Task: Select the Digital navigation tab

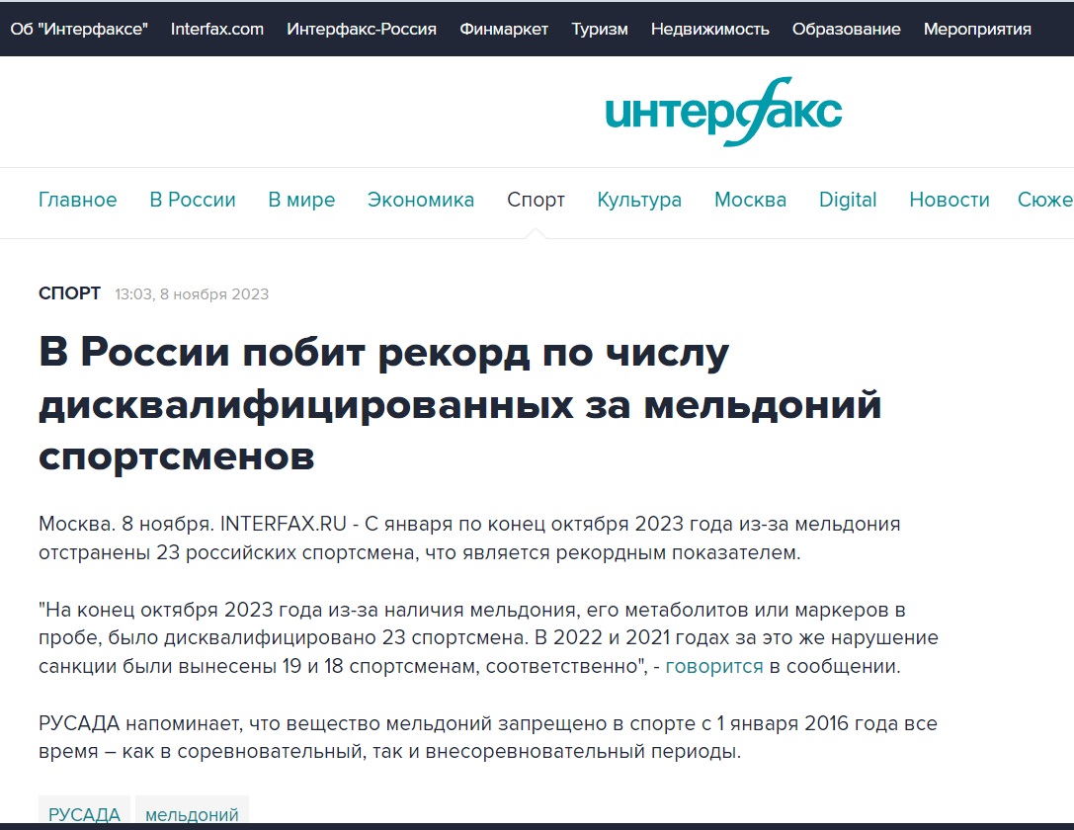Action: click(848, 200)
